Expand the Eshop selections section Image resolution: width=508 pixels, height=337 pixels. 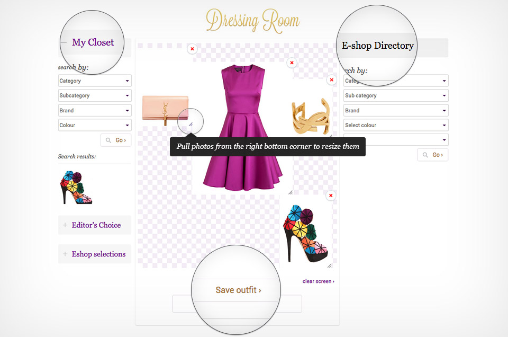[94, 254]
